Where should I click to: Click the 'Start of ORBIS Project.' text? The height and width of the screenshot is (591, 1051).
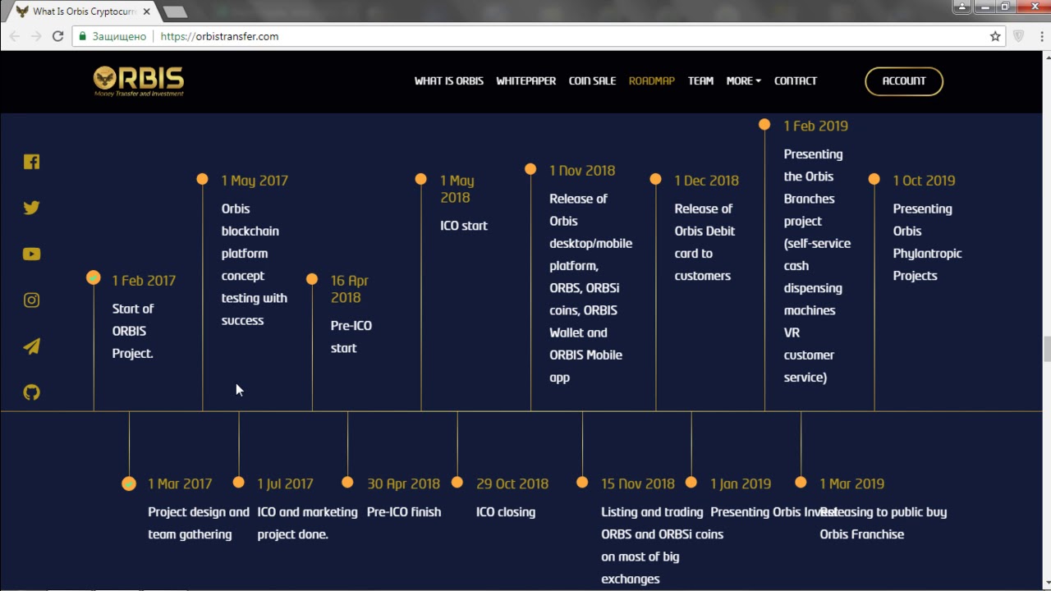point(133,331)
